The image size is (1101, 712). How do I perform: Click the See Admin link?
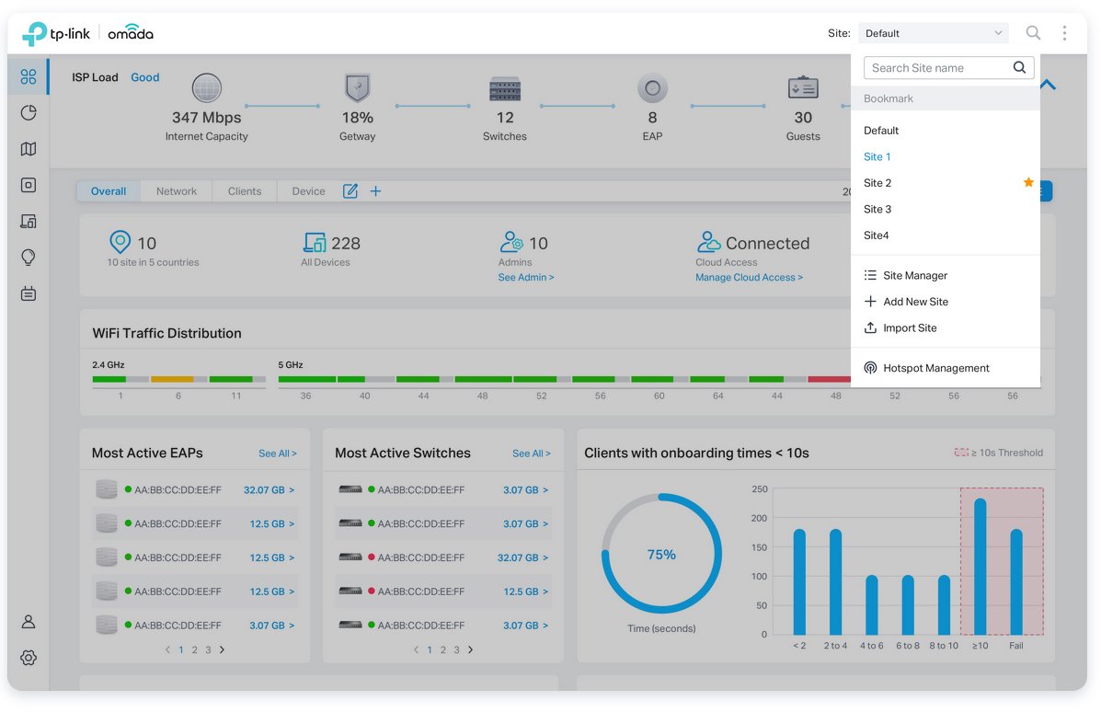pos(525,278)
